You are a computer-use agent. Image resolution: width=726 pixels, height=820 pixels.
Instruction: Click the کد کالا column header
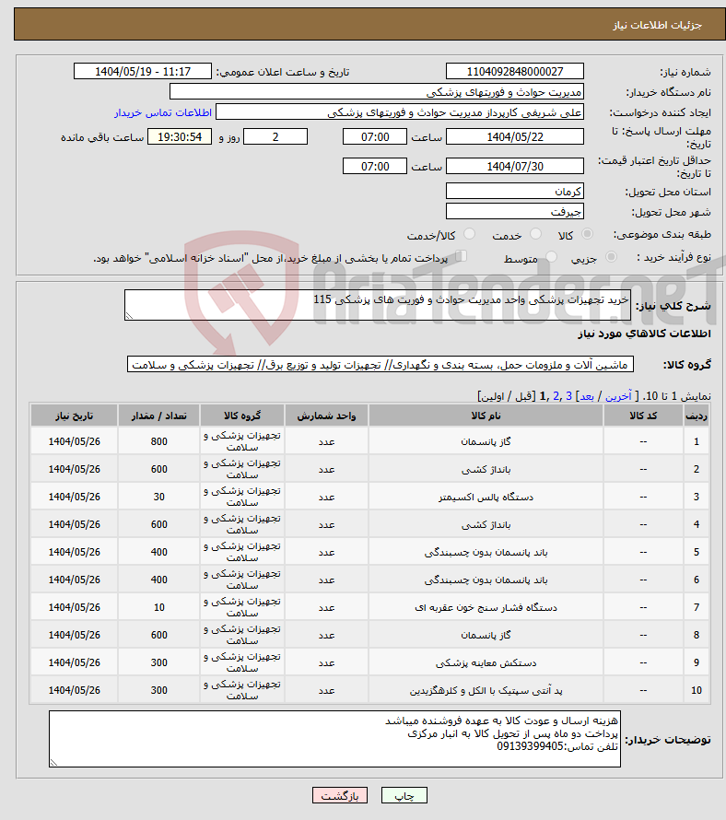(x=643, y=416)
